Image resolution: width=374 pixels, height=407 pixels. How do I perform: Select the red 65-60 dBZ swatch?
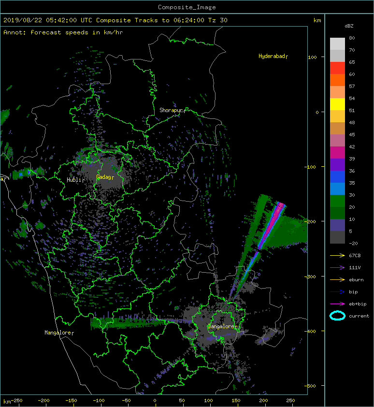click(x=337, y=68)
